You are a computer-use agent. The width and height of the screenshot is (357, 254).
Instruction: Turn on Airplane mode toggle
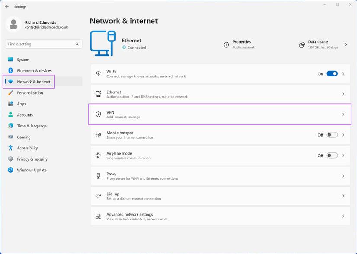pyautogui.click(x=331, y=155)
